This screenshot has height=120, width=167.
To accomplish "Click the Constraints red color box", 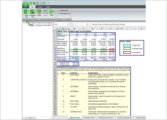I will [127, 52].
